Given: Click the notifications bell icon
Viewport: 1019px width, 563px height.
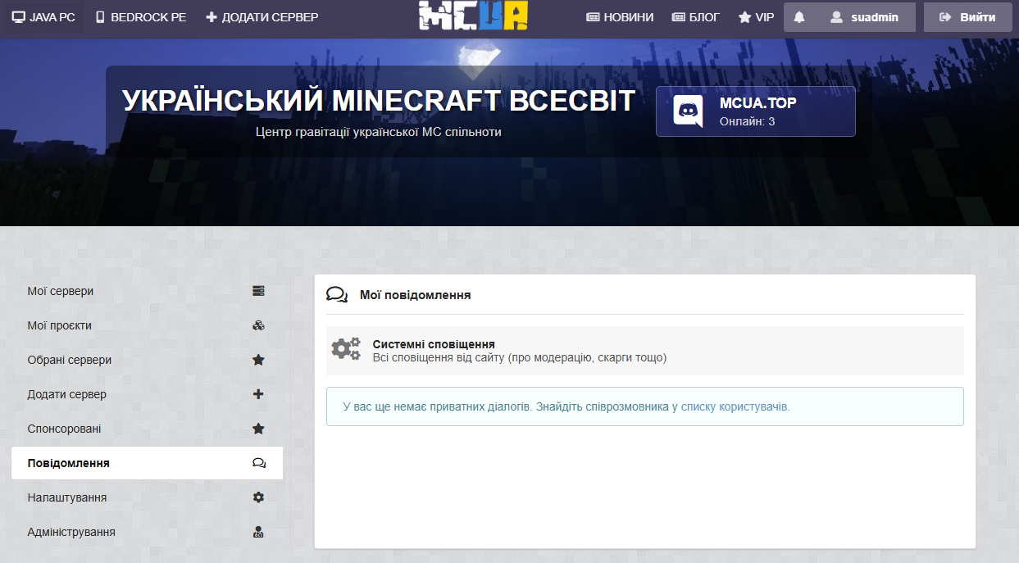Looking at the screenshot, I should [799, 17].
